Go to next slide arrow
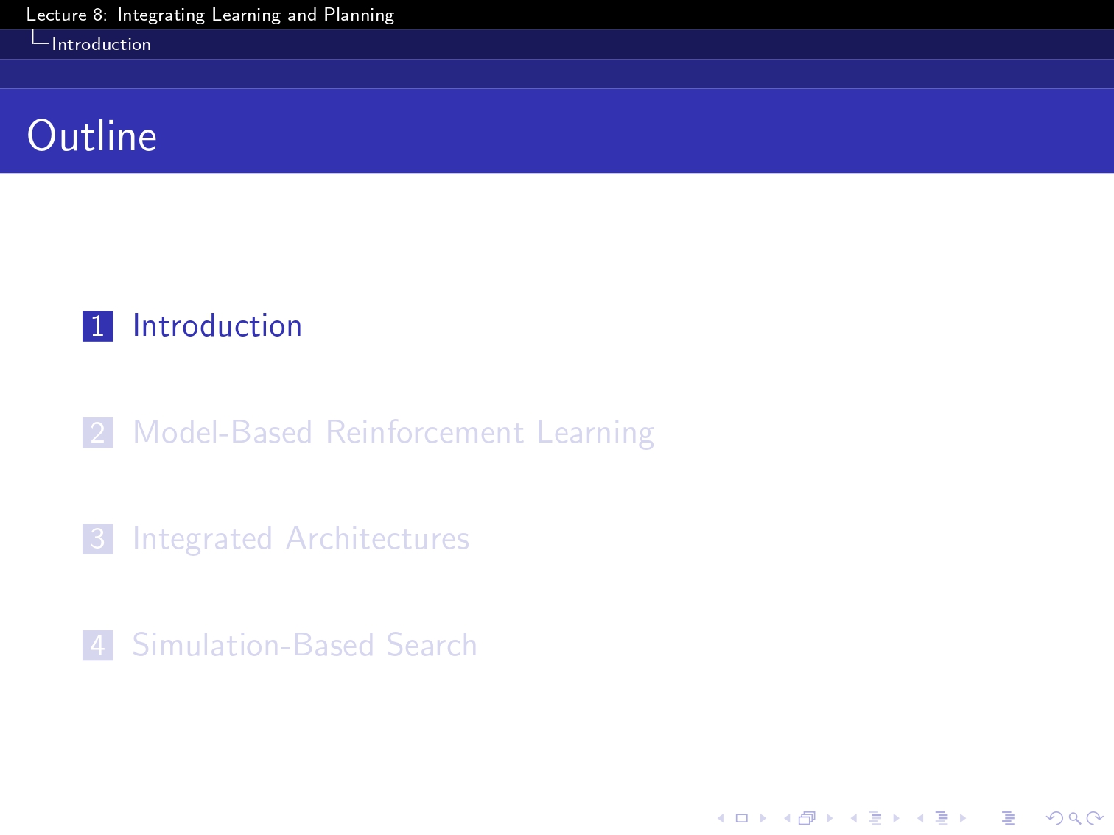This screenshot has height=835, width=1114. pyautogui.click(x=763, y=818)
